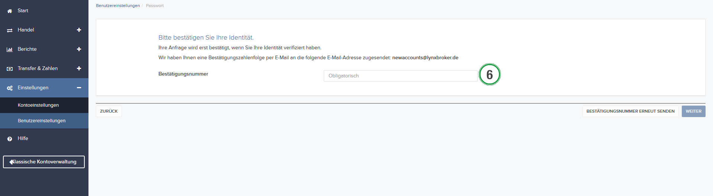
Task: Select Benutzereinstellungen submenu entry
Action: 44,121
